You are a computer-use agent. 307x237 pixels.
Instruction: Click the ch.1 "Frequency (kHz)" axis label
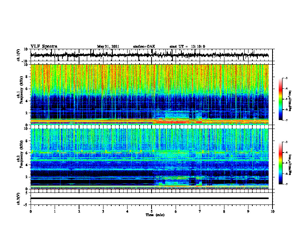(21, 90)
